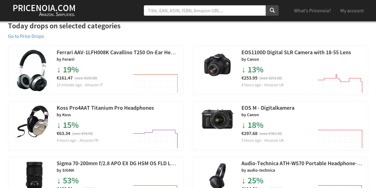Click the 'by Ferrari' brand text
Image resolution: width=376 pixels, height=188 pixels.
click(x=66, y=59)
